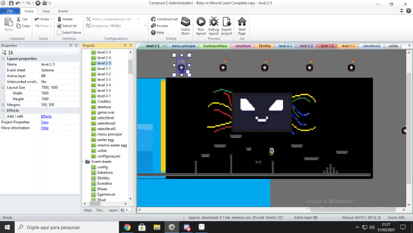Image resolution: width=413 pixels, height=233 pixels.
Task: Click the Export project icon
Action: [227, 22]
